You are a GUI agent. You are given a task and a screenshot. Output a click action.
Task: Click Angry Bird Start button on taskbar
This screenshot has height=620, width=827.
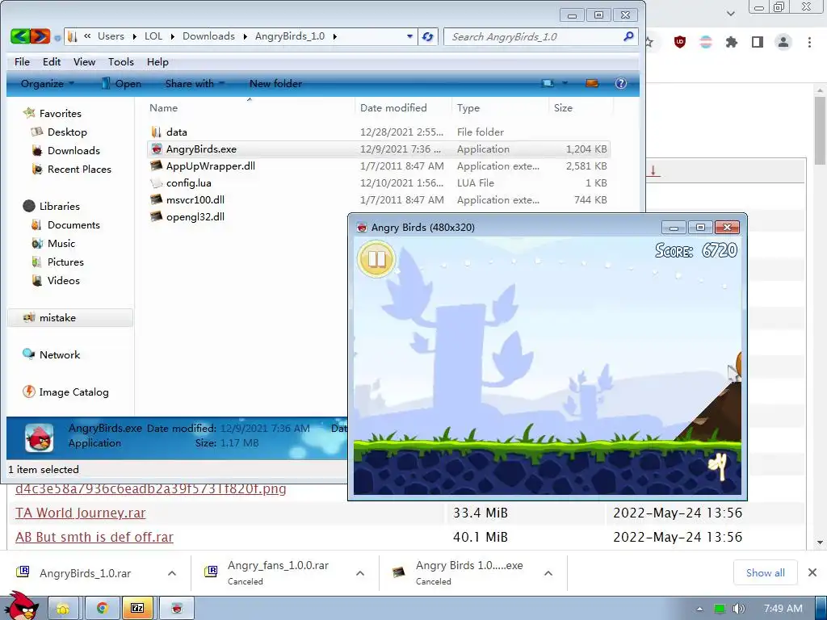point(21,605)
